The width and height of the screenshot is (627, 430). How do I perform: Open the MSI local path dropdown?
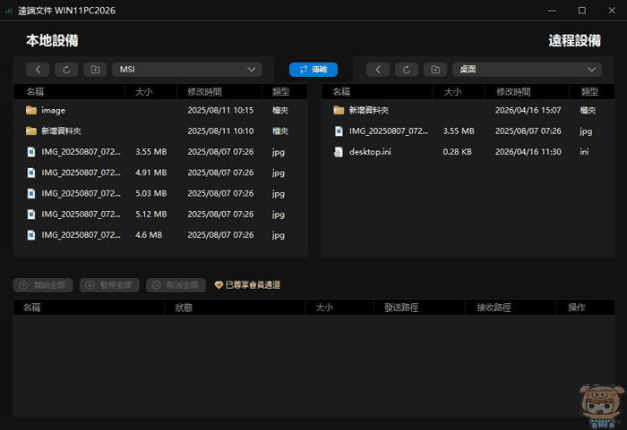click(x=186, y=70)
